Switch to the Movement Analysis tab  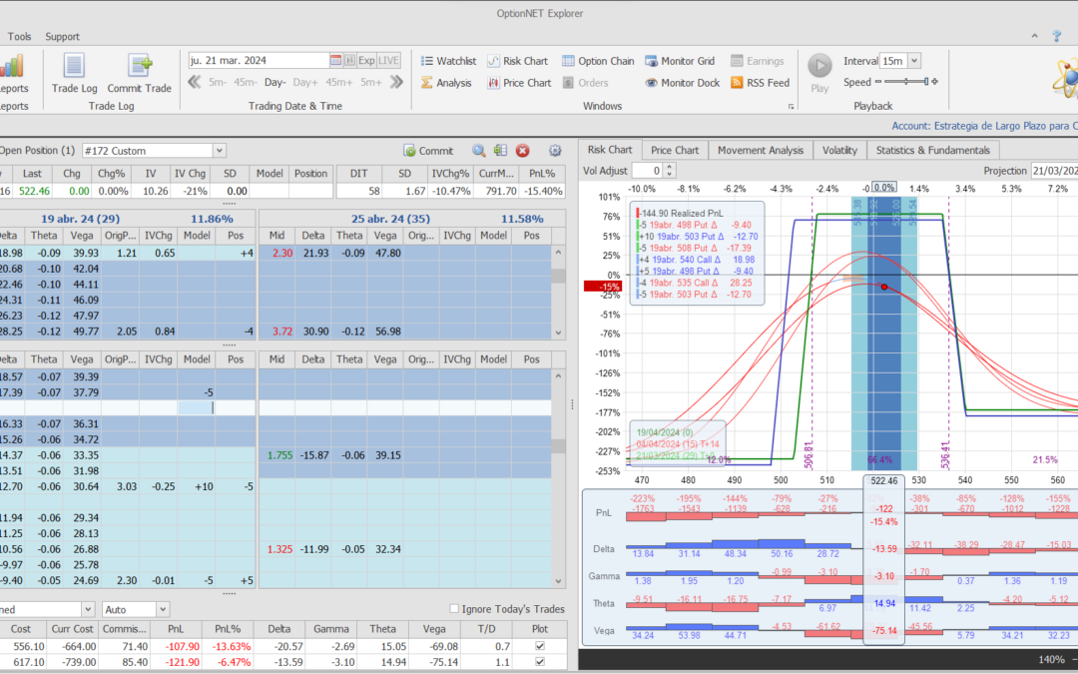pos(760,150)
